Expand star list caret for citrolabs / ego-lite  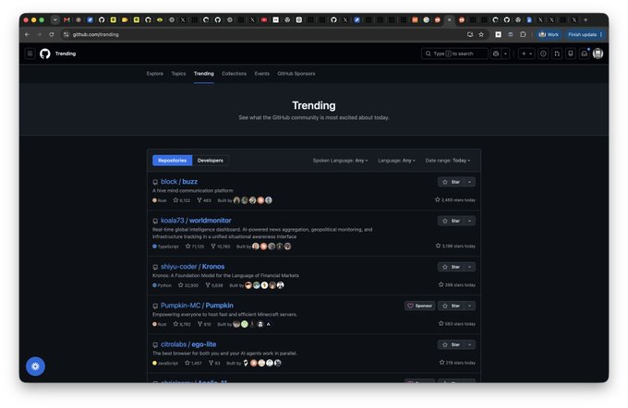(x=470, y=344)
